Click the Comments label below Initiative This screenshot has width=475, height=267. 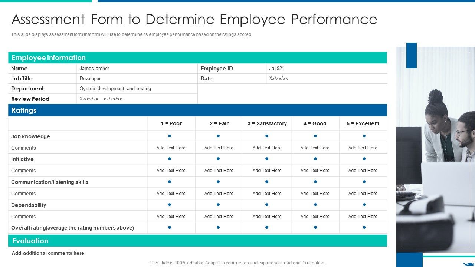(23, 171)
